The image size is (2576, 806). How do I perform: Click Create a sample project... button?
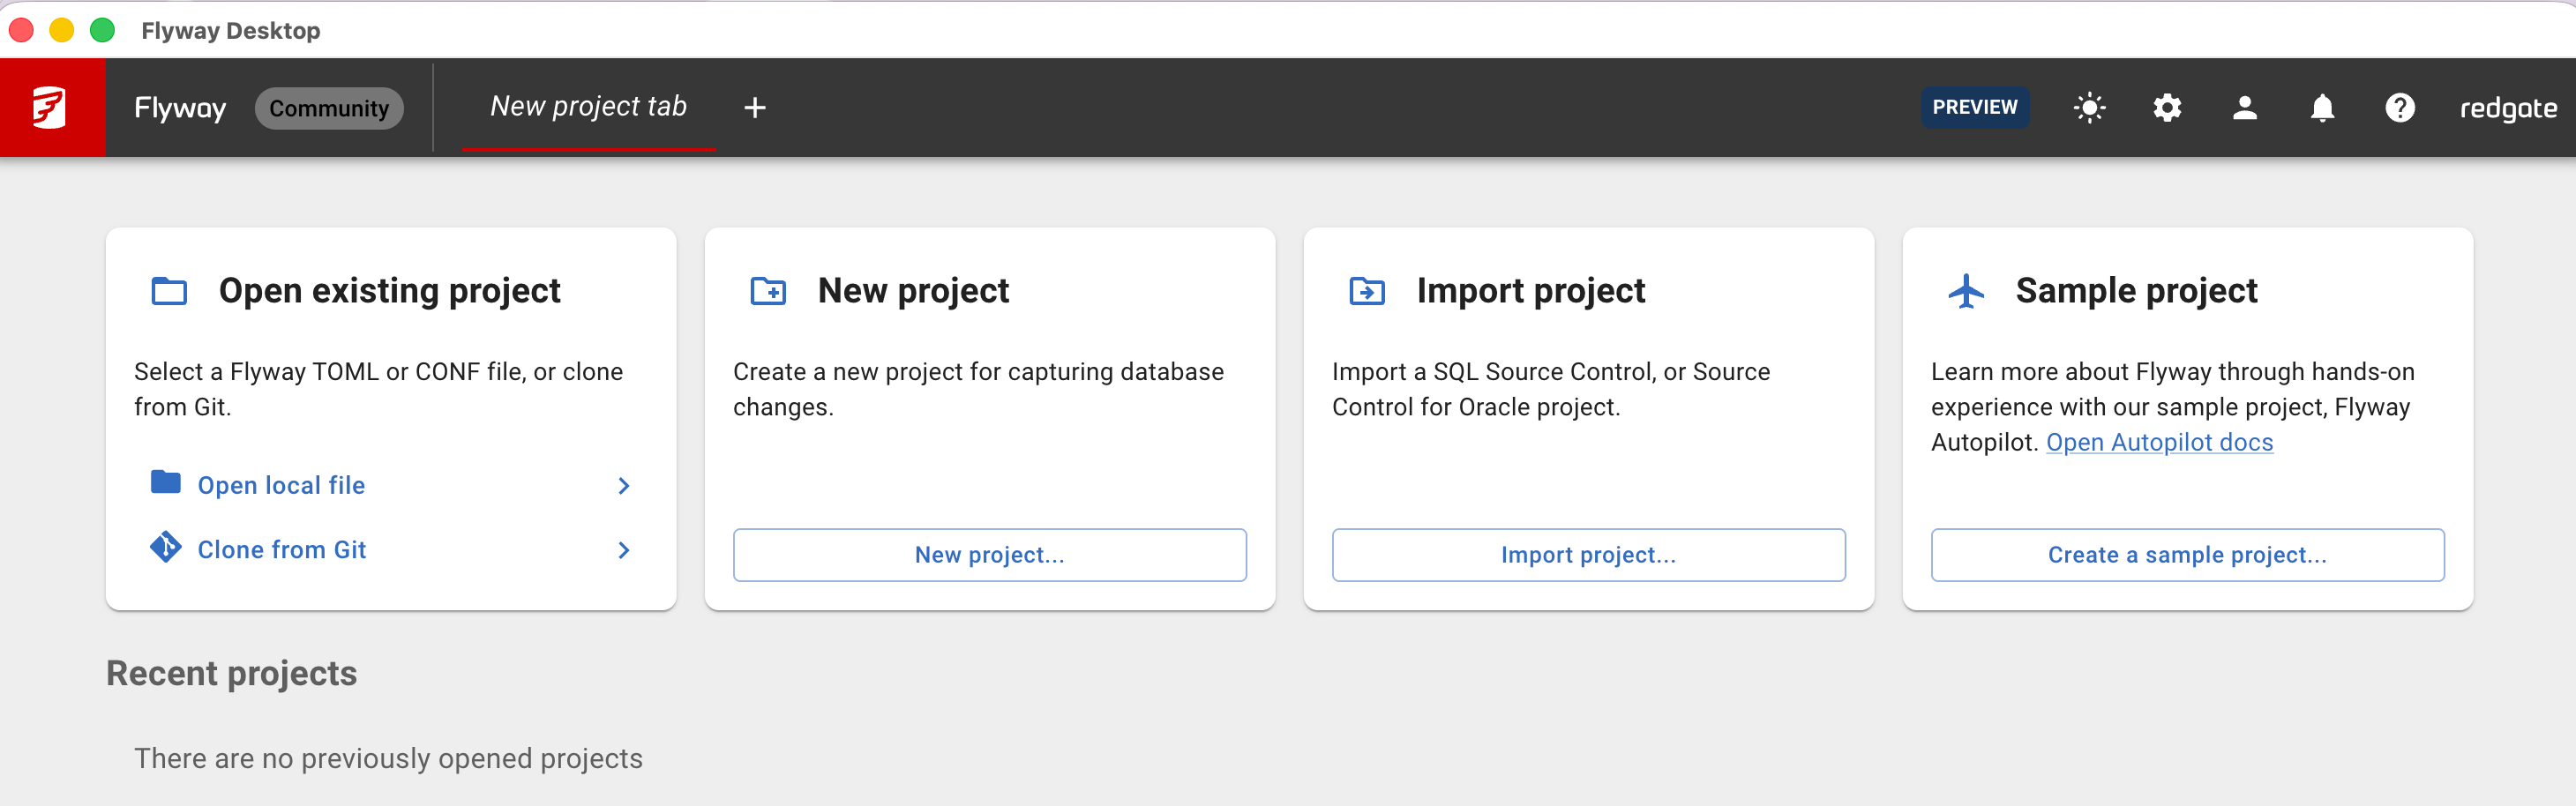tap(2187, 554)
